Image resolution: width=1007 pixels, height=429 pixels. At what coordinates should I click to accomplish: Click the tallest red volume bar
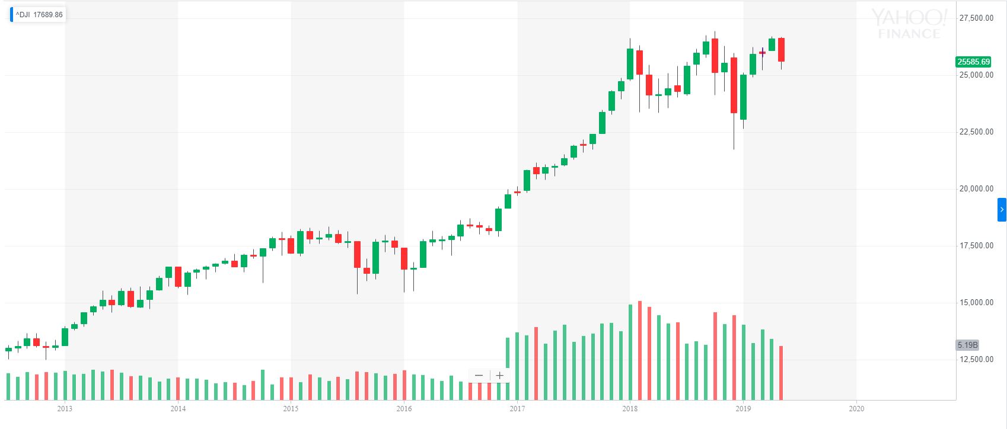639,351
